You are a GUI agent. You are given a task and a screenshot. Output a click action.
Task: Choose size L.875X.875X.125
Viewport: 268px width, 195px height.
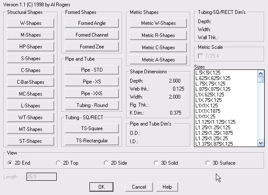coord(226,89)
